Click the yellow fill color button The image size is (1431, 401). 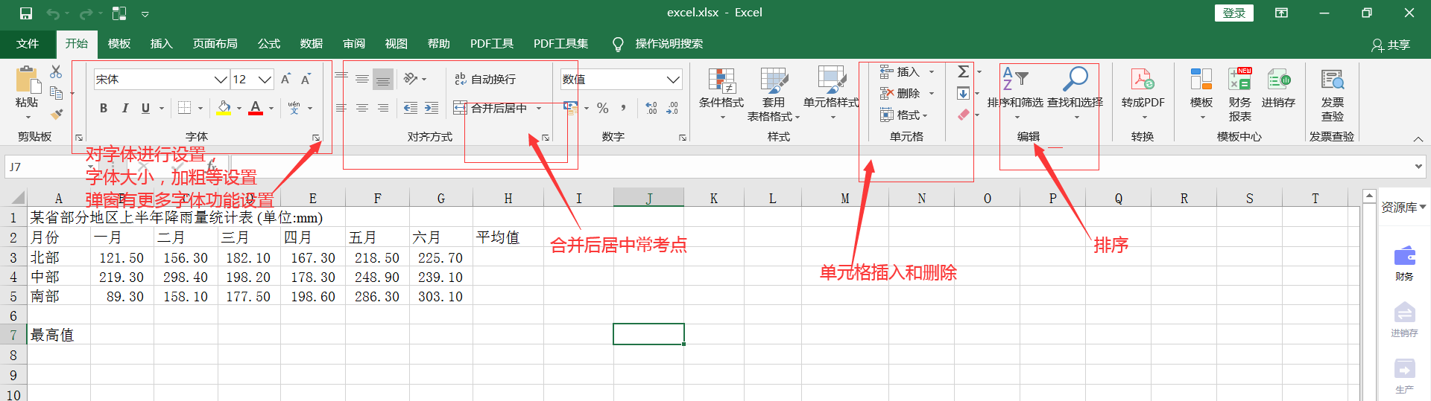point(224,108)
